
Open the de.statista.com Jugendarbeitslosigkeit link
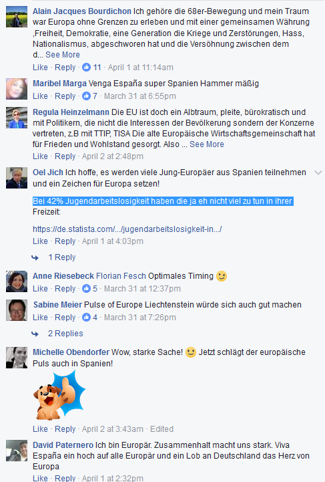127,229
